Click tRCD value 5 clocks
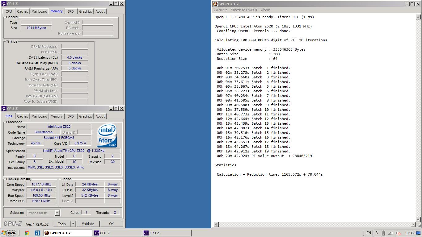 [74, 63]
